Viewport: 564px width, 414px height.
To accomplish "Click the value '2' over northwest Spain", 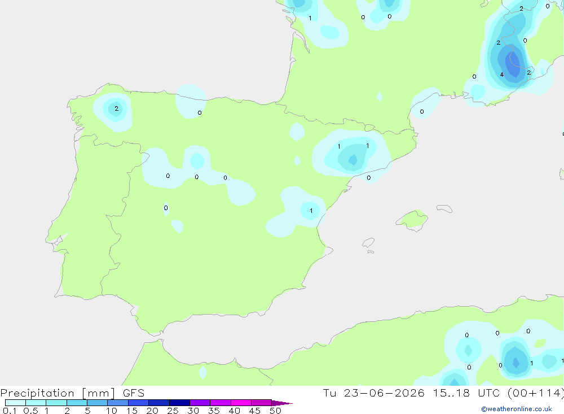I will (x=117, y=108).
